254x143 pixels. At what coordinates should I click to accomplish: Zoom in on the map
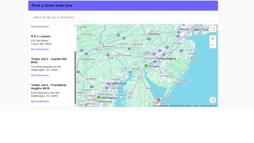tap(213, 38)
